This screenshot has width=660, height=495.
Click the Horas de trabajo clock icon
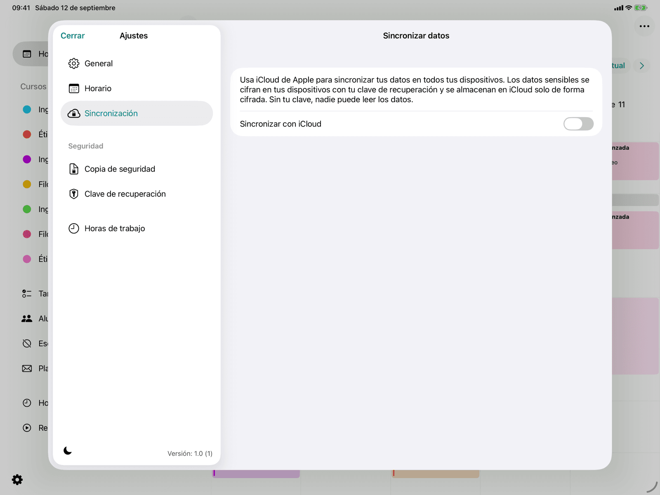pos(74,229)
